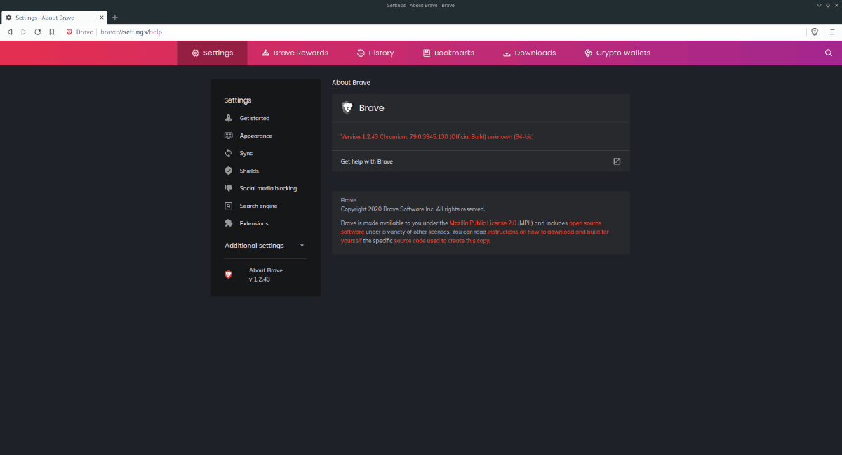Image resolution: width=842 pixels, height=455 pixels.
Task: Click the search settings magnifier icon
Action: [829, 53]
